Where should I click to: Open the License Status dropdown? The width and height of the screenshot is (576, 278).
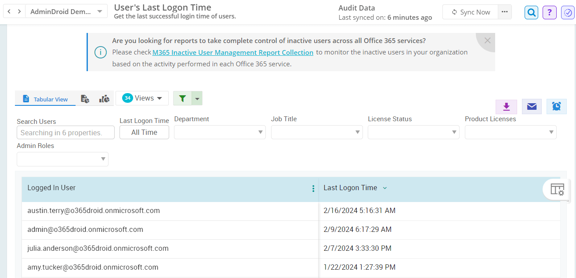413,132
